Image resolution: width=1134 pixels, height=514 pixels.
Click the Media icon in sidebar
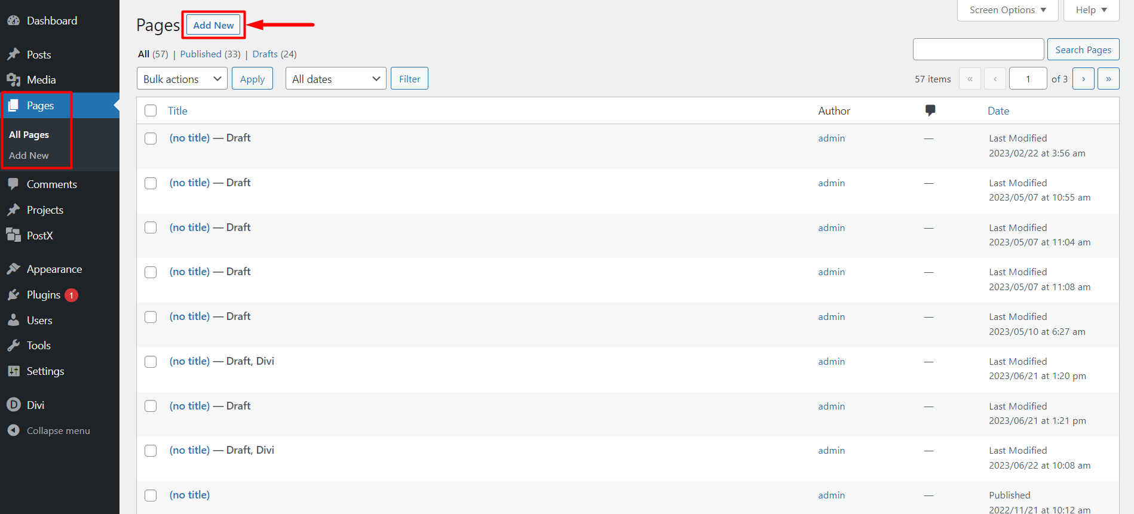[x=13, y=80]
